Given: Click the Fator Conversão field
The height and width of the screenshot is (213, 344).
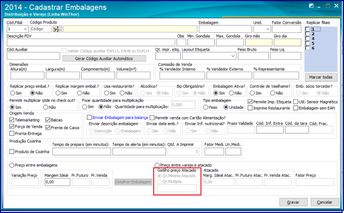Looking at the screenshot, I should click(287, 29).
